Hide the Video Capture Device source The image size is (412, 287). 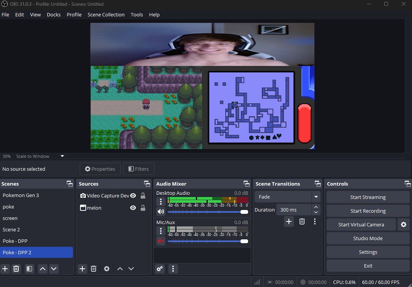(x=133, y=196)
